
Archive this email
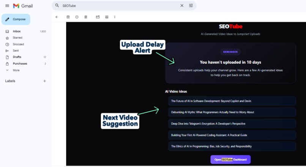click(68, 17)
